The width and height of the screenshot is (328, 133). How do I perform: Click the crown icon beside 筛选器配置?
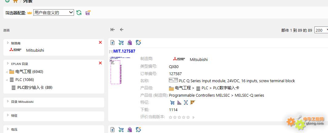coord(30,13)
